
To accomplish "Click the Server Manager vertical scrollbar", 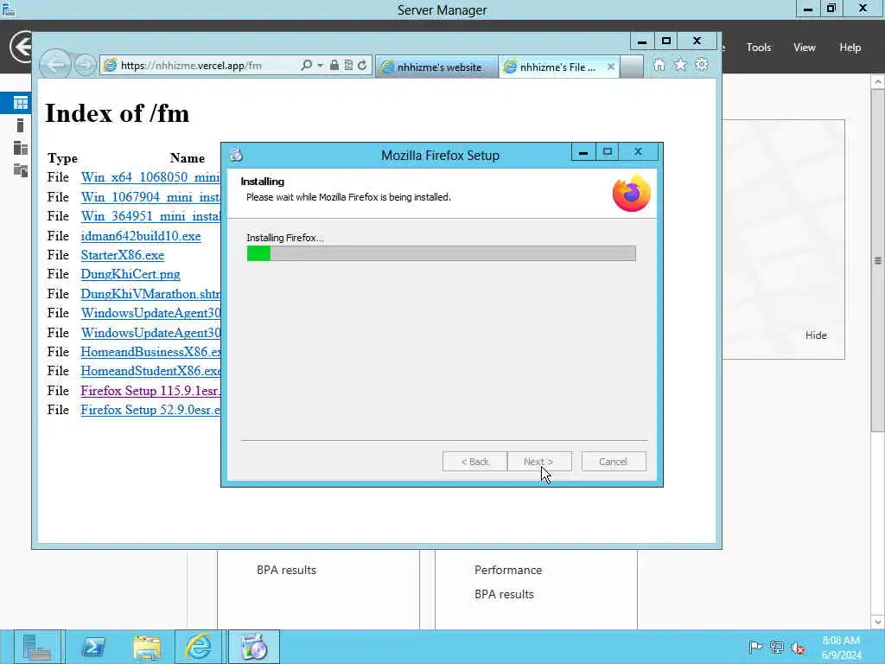I will coord(878,259).
